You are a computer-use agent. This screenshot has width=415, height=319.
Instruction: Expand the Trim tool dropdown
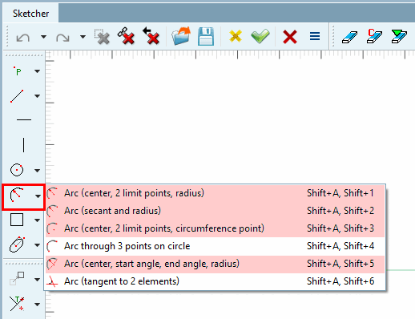37,304
